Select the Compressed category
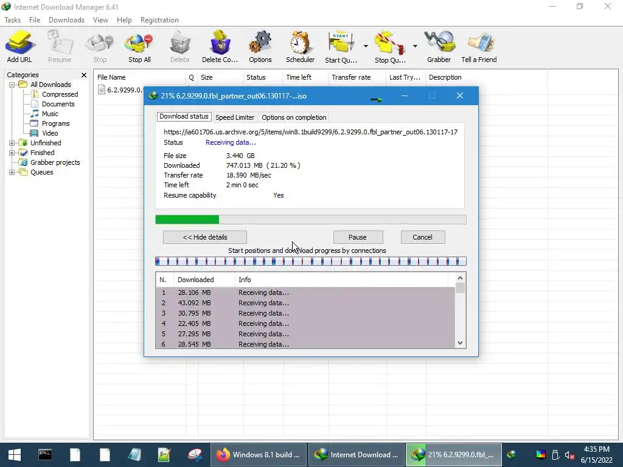 (x=60, y=94)
